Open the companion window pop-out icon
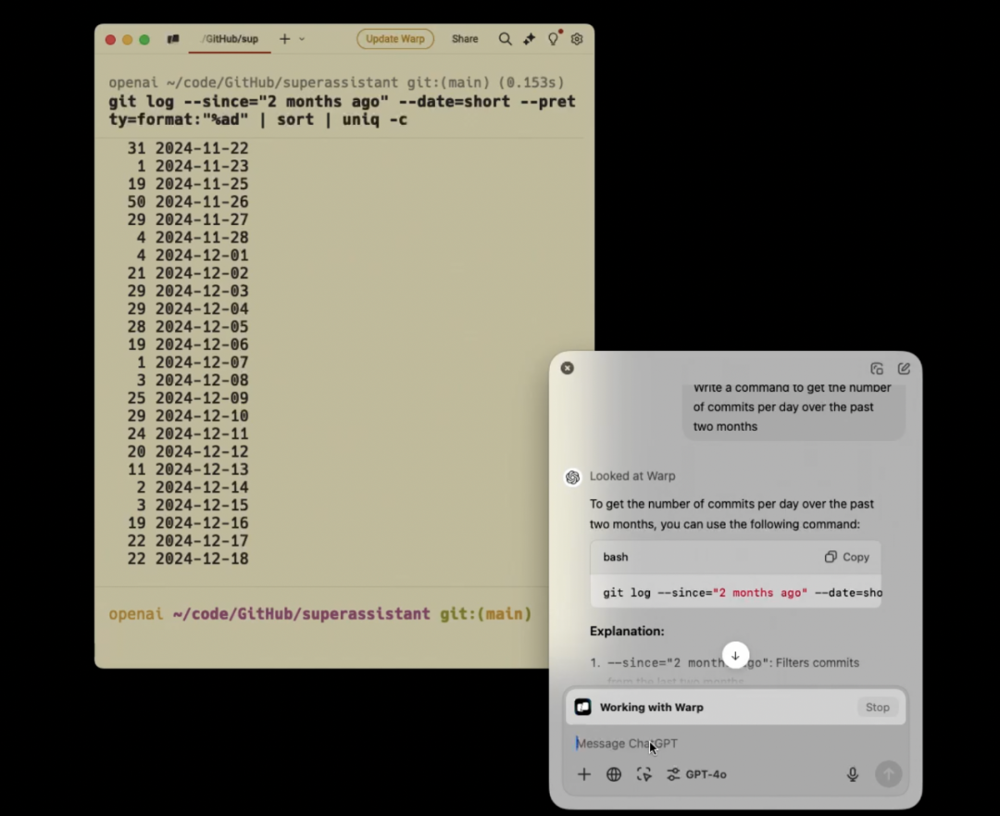The height and width of the screenshot is (816, 1000). pos(877,369)
